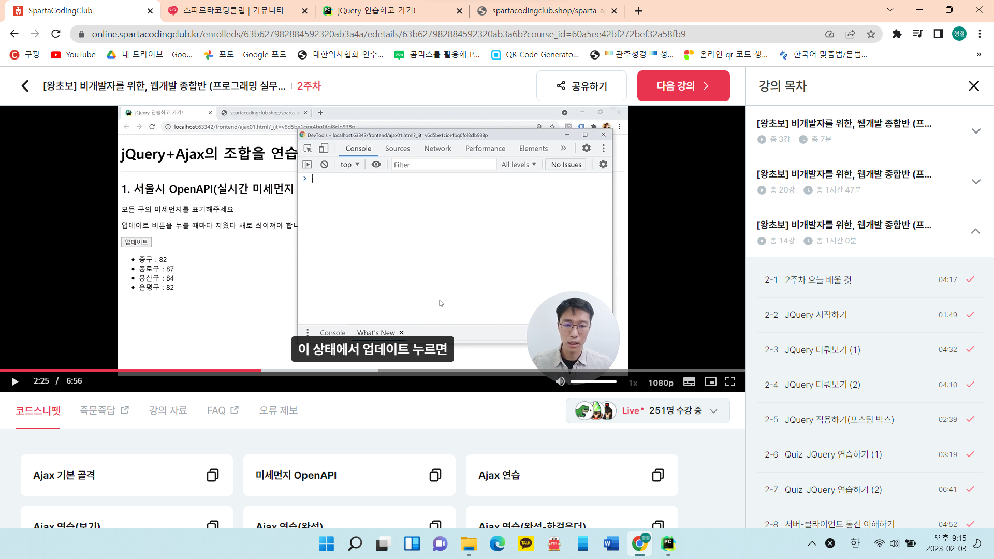Adjust the video volume slider

(x=593, y=381)
